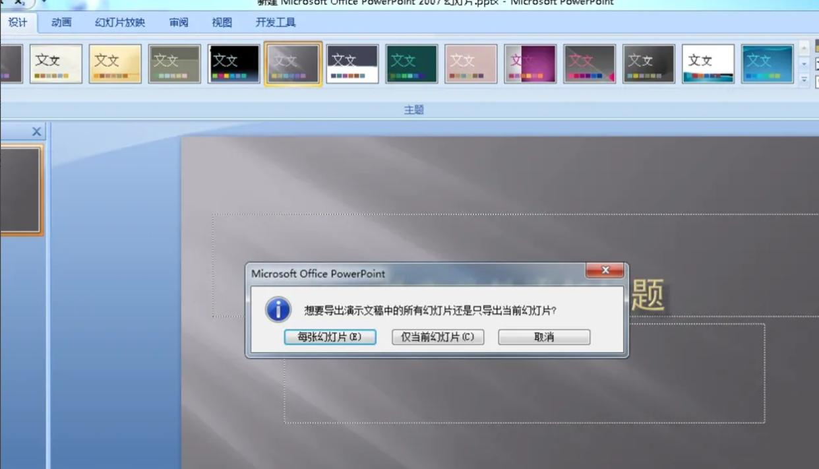Apply the black theme with colorful squares

234,64
